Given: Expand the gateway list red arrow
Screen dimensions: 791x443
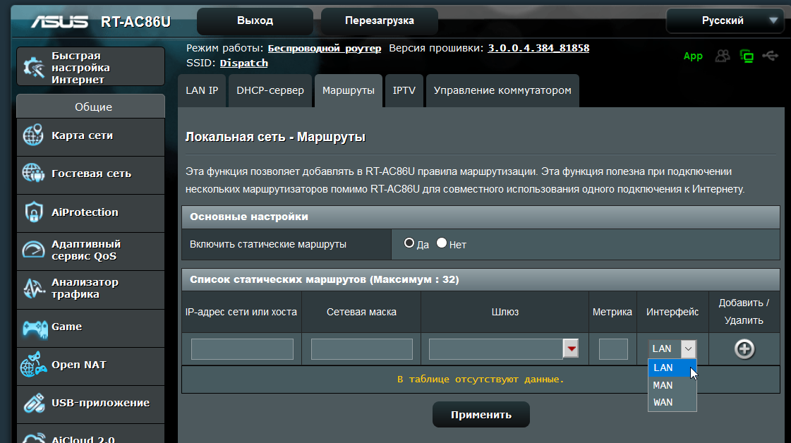Looking at the screenshot, I should 571,348.
